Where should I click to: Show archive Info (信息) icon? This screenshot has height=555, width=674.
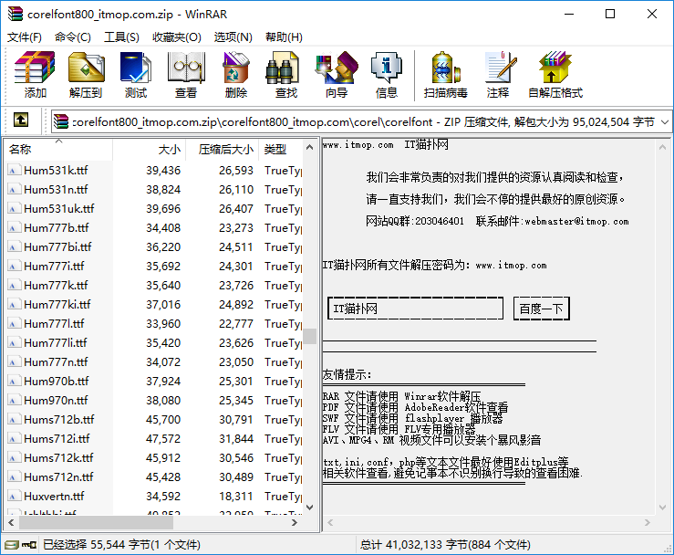[387, 68]
